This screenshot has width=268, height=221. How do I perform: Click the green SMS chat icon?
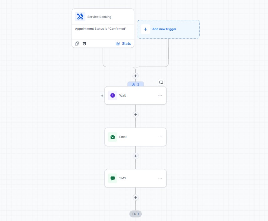pyautogui.click(x=113, y=178)
